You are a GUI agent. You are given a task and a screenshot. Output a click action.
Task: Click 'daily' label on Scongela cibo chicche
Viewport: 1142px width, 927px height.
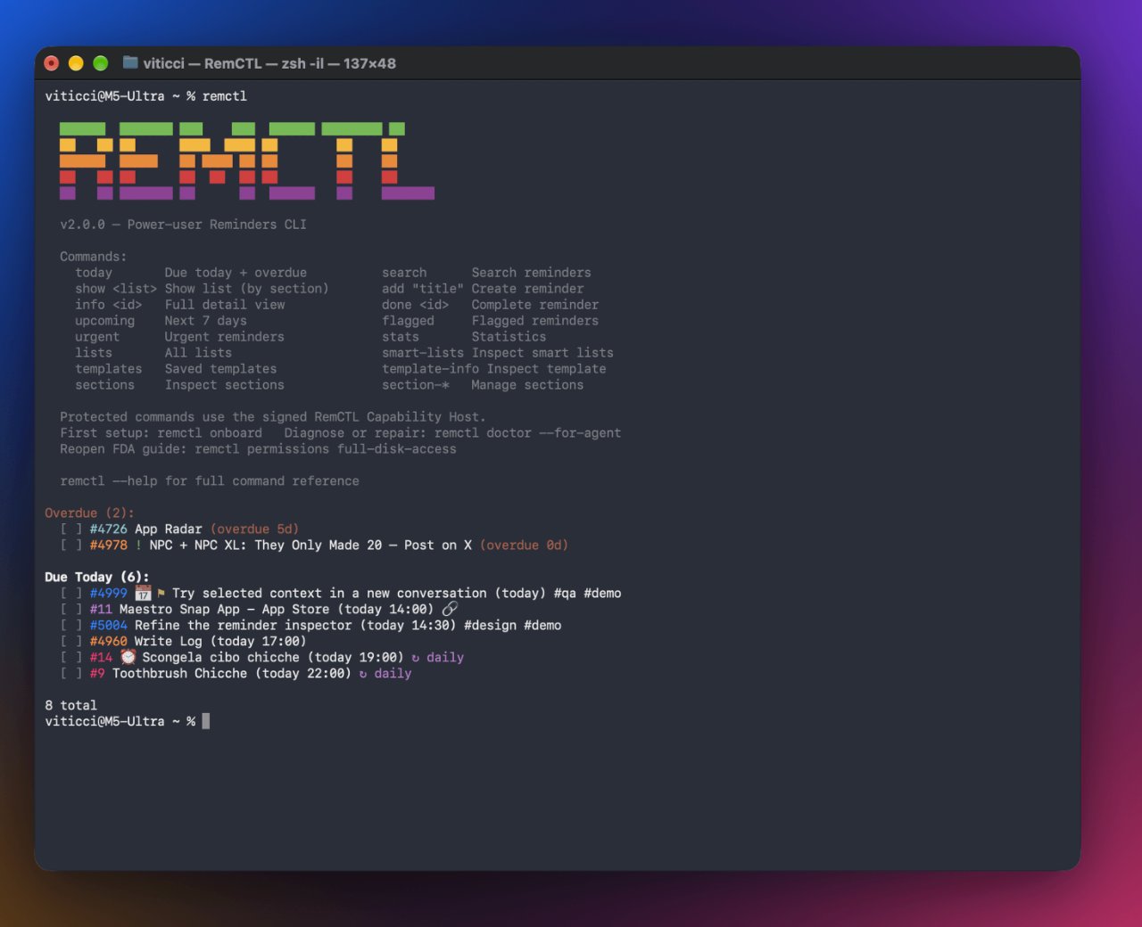(x=445, y=658)
